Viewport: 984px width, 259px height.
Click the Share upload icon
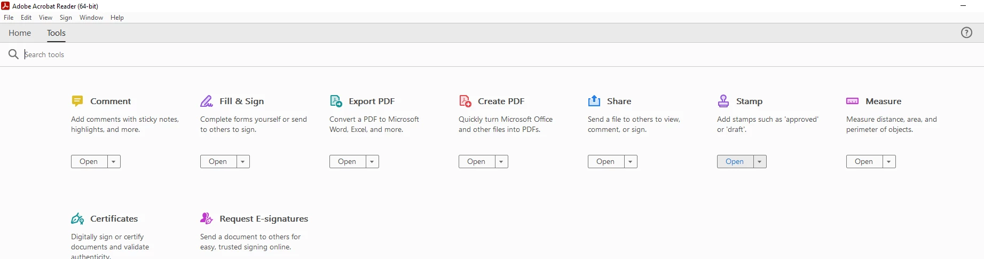(594, 101)
